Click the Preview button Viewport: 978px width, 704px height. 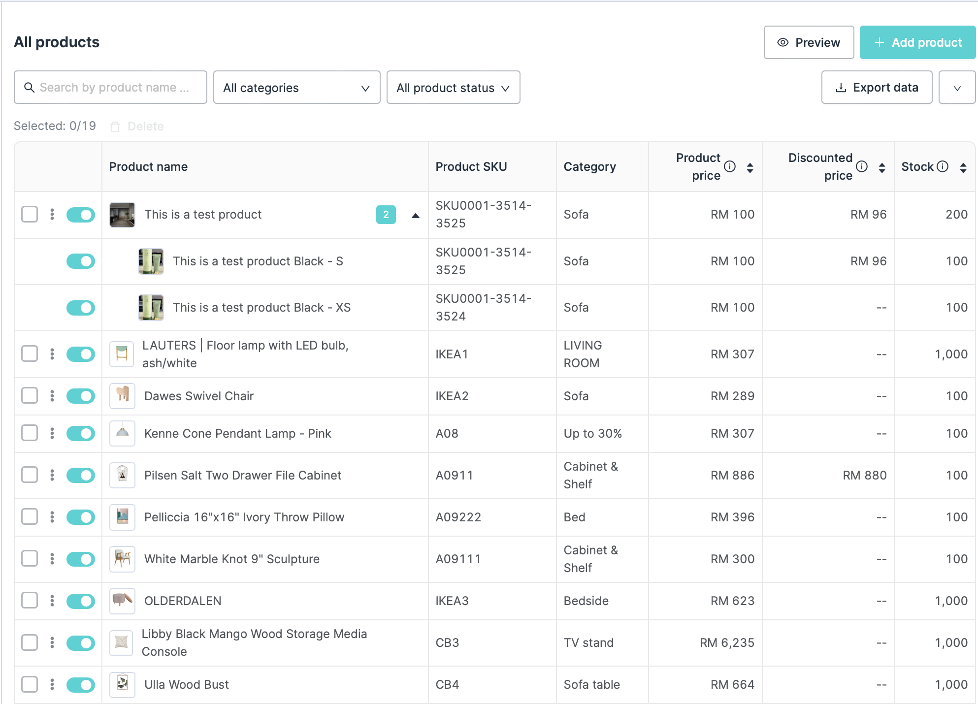(x=809, y=43)
